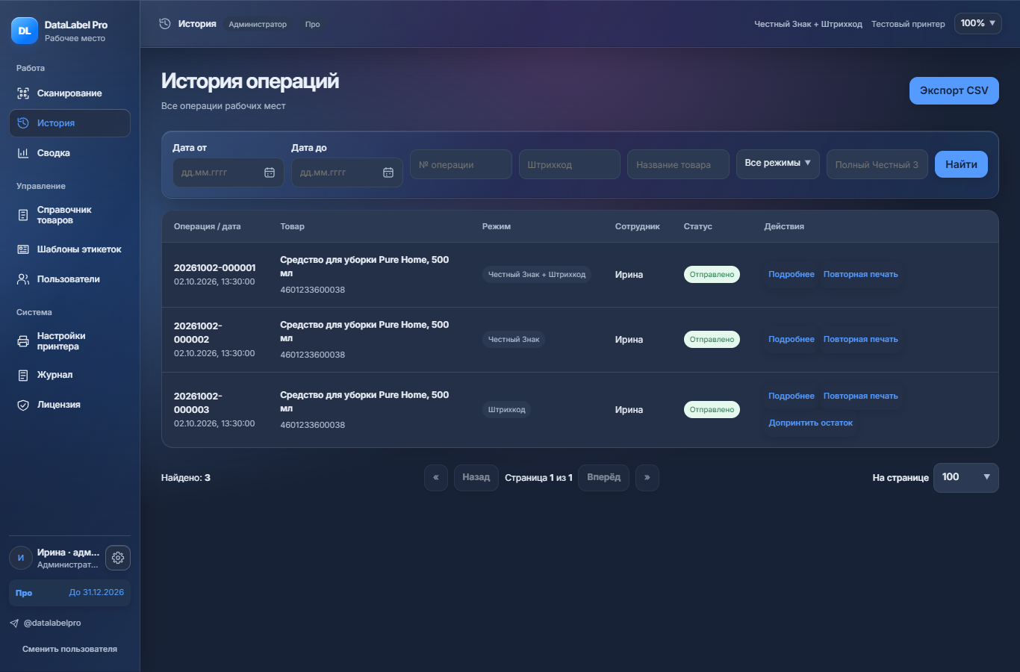This screenshot has width=1020, height=672.
Task: Click the DL app logo icon
Action: click(25, 31)
